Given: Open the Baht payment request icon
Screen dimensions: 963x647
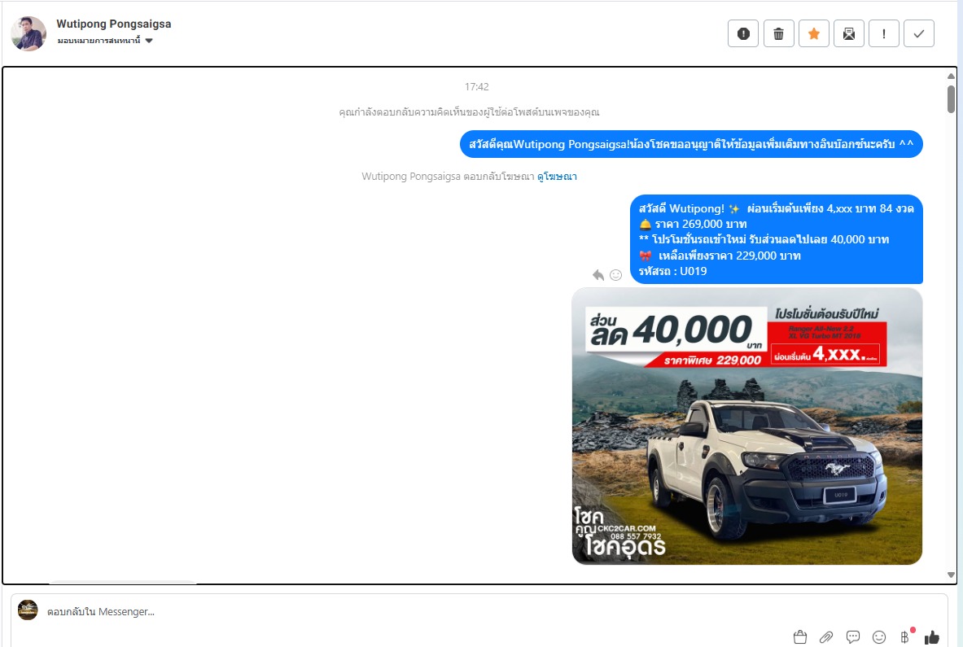Looking at the screenshot, I should pos(904,637).
